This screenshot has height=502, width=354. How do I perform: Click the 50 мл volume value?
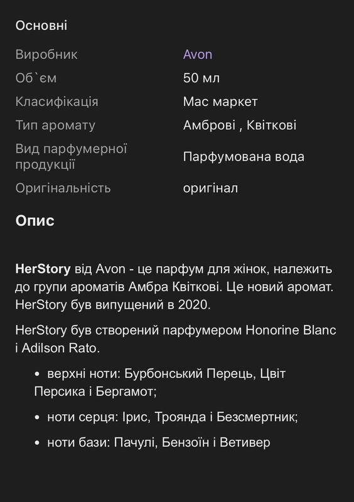[x=201, y=78]
